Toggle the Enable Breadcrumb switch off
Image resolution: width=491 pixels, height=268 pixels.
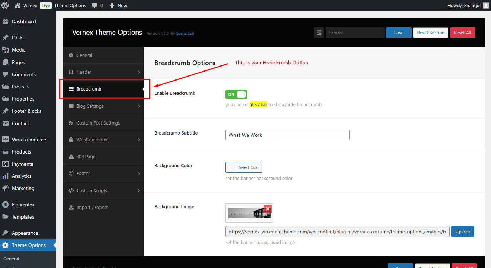[x=236, y=94]
